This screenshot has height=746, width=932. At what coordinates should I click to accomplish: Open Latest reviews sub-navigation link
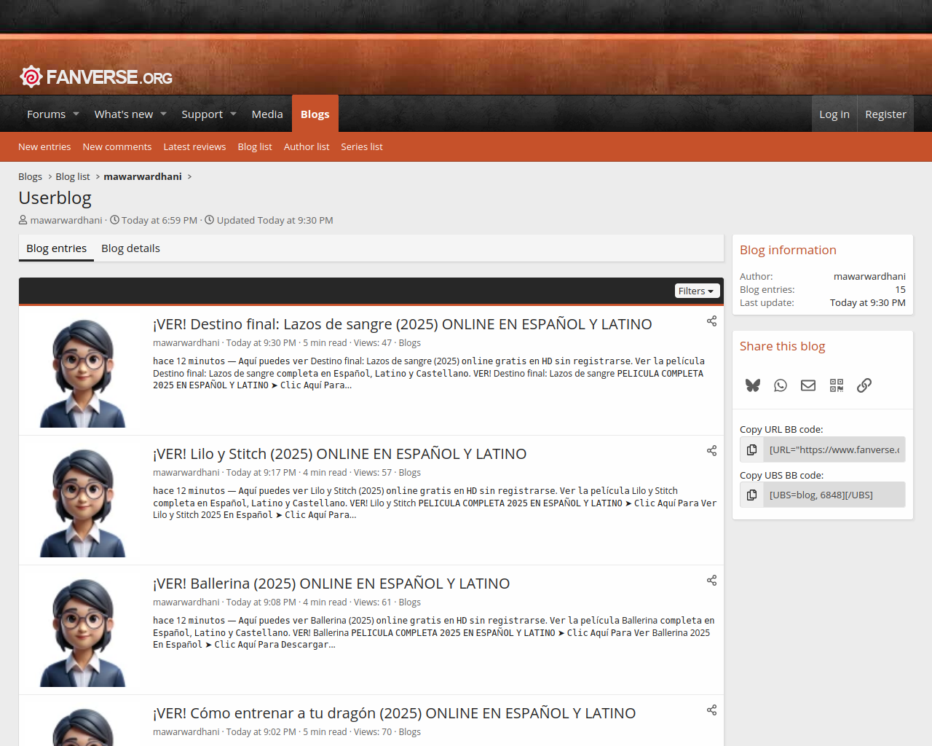194,147
